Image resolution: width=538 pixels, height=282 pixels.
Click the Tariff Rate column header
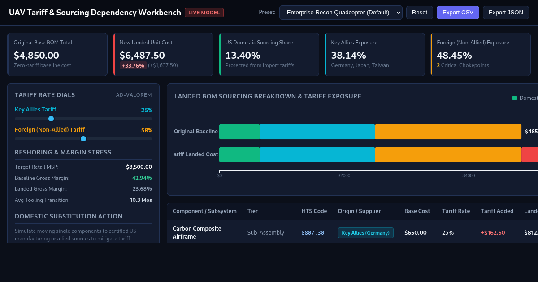456,211
